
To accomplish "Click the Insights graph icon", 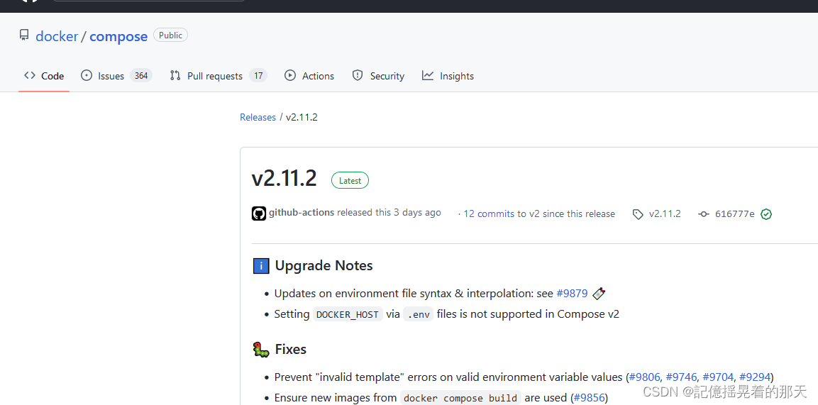I will click(x=428, y=75).
